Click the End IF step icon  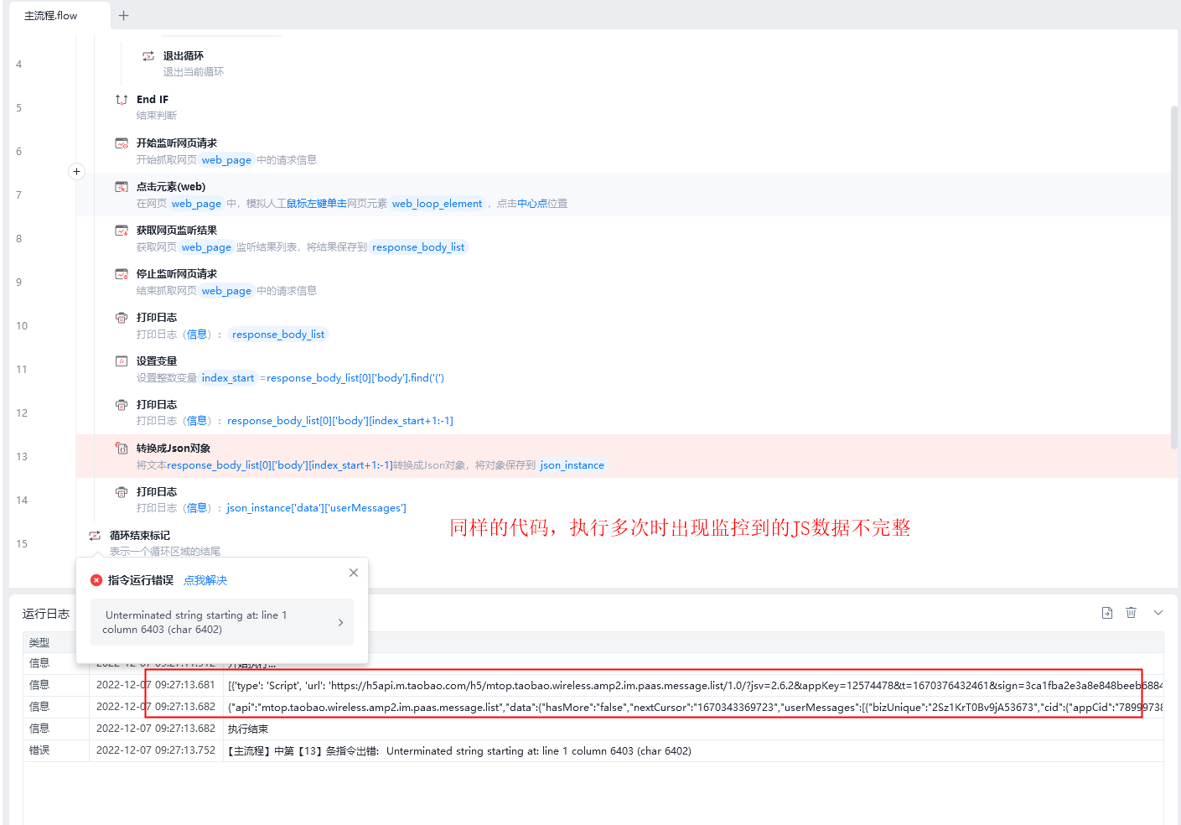click(122, 100)
